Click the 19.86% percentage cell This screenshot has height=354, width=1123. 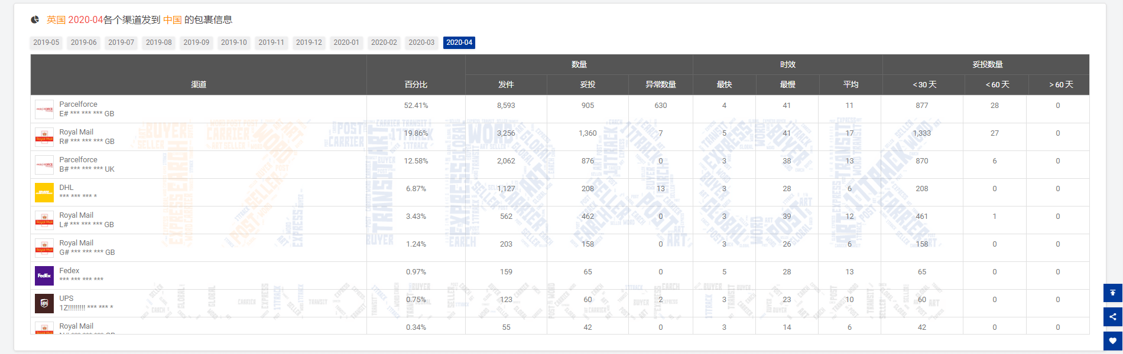click(x=416, y=133)
